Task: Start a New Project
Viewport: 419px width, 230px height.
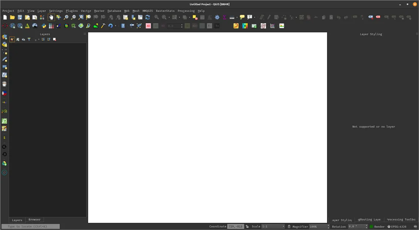Action: click(x=5, y=17)
